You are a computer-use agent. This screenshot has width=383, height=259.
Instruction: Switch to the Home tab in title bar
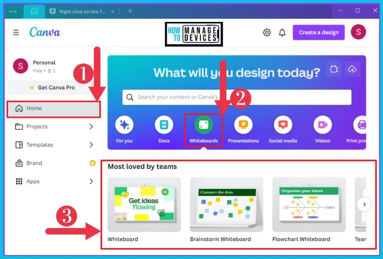34,11
